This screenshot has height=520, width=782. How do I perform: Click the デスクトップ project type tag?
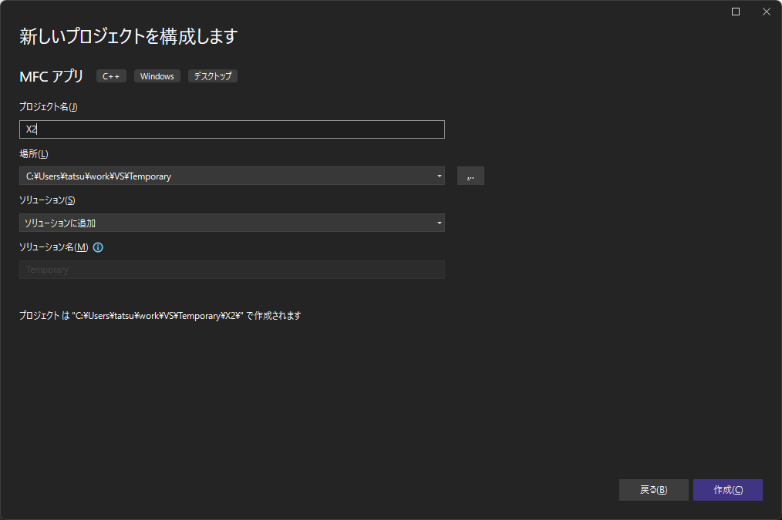coord(212,76)
